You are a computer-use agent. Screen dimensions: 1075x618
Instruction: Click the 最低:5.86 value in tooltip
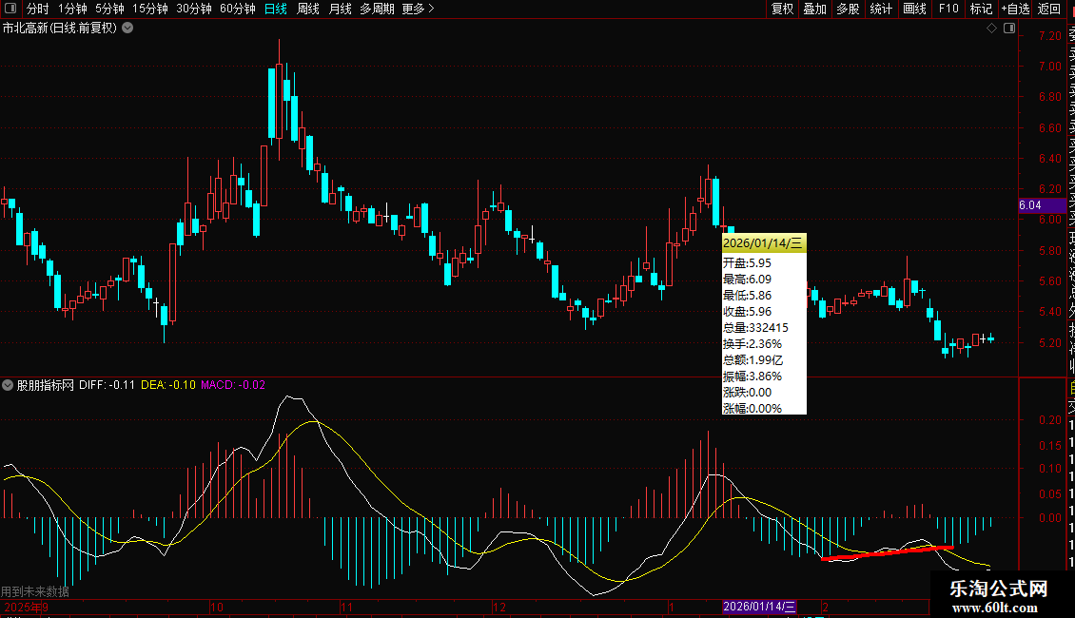click(747, 296)
